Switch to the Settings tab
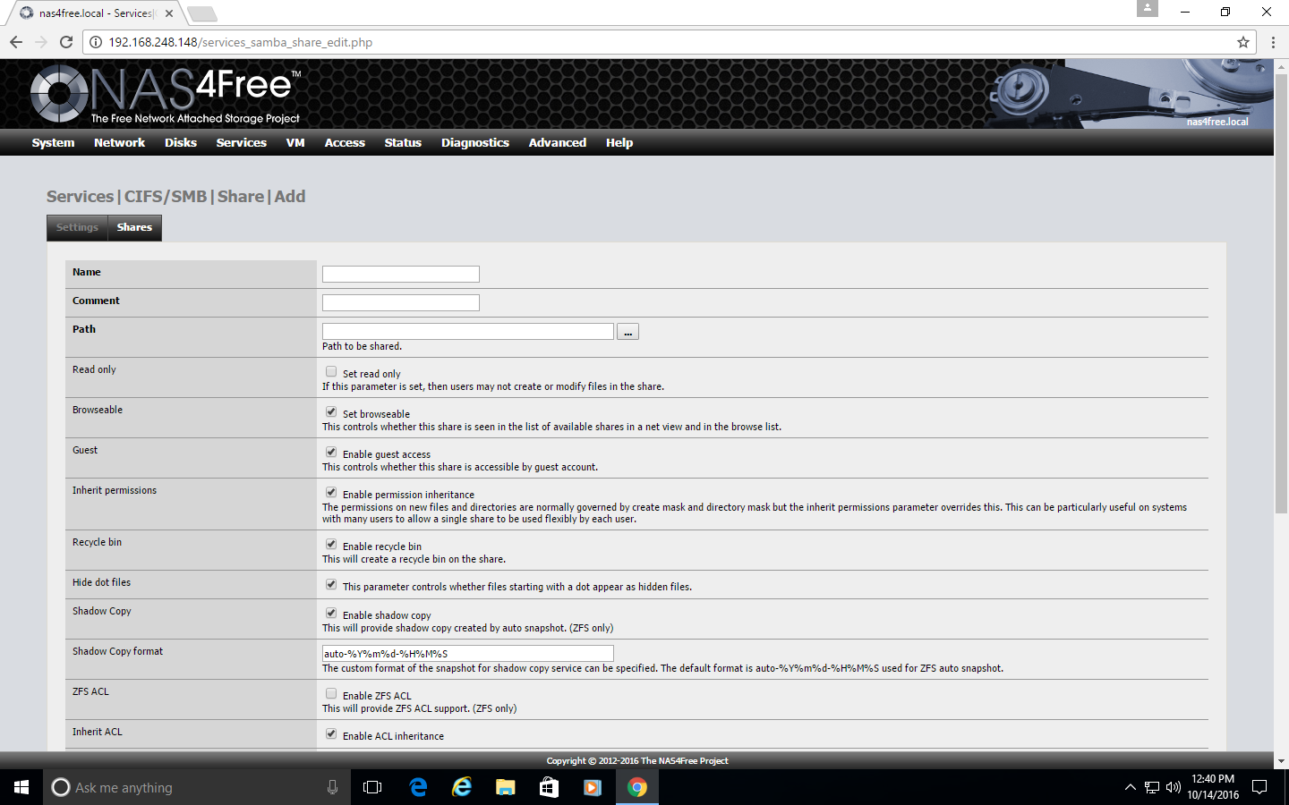 [77, 227]
